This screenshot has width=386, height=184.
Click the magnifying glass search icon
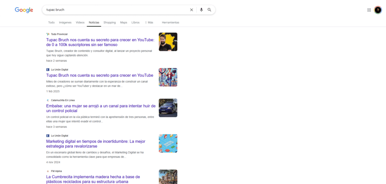pyautogui.click(x=210, y=10)
